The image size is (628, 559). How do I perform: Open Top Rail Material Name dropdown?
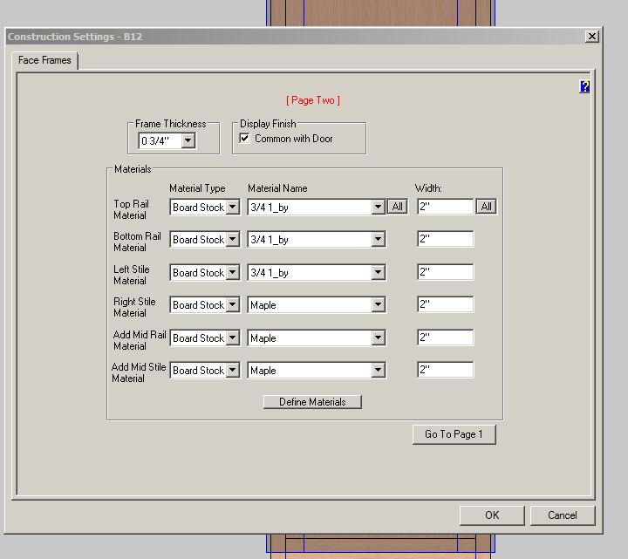(378, 208)
